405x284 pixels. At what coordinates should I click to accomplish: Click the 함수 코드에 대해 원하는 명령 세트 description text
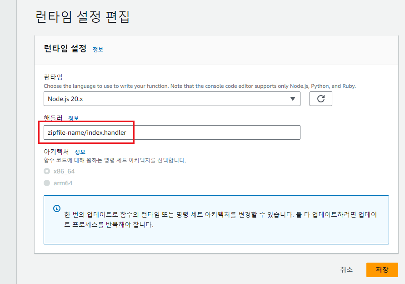115,160
